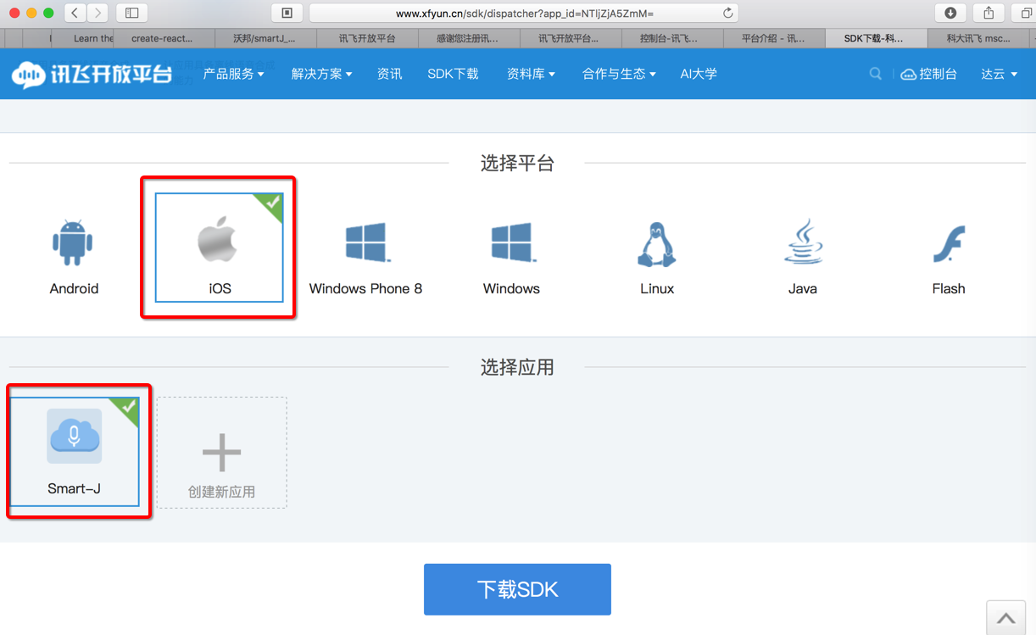
Task: Expand the 合作与生态 dropdown menu
Action: click(619, 74)
